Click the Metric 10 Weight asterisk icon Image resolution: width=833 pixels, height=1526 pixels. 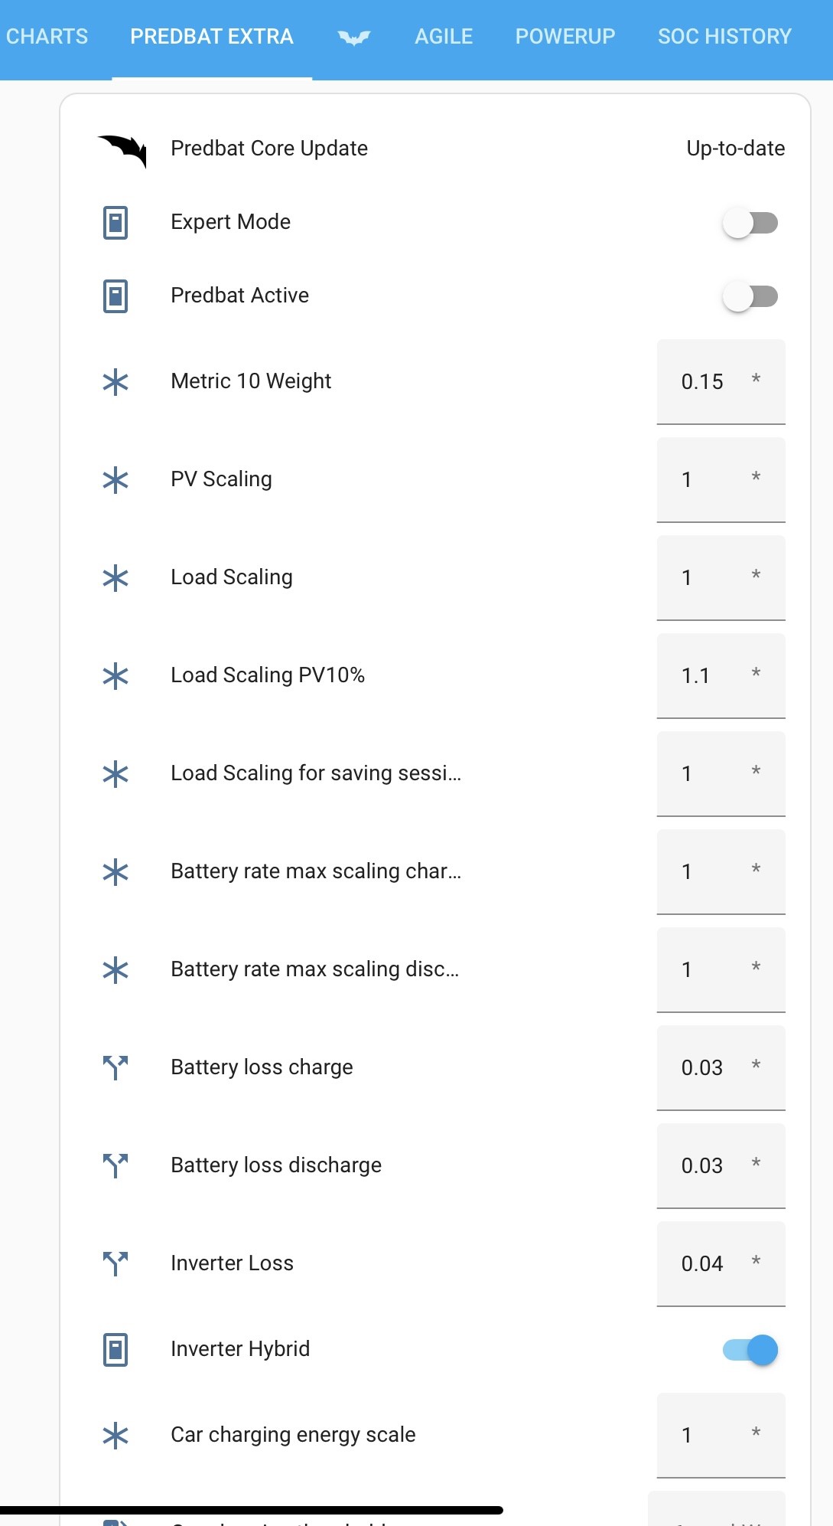116,382
